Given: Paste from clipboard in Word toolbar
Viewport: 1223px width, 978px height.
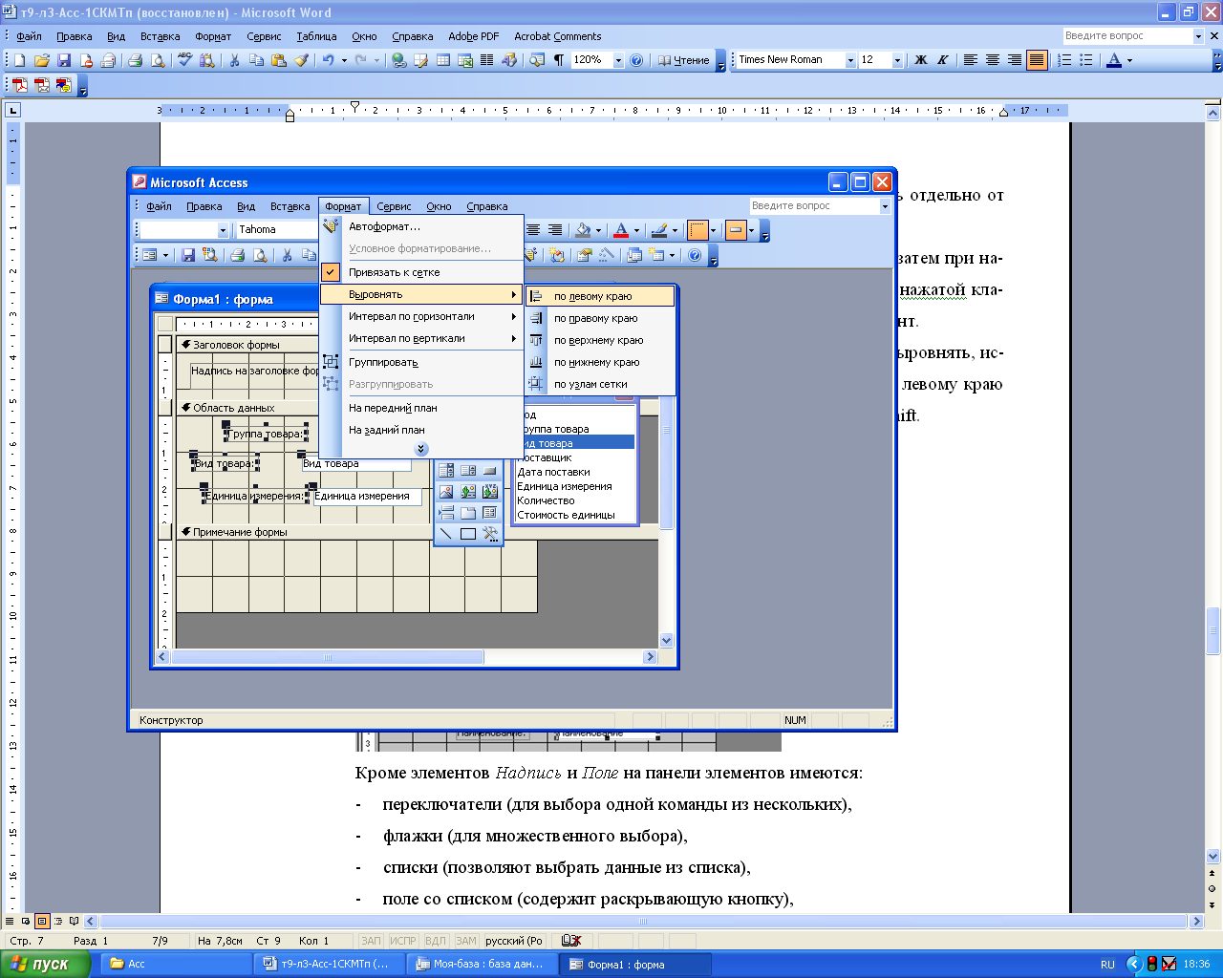Looking at the screenshot, I should tap(279, 60).
